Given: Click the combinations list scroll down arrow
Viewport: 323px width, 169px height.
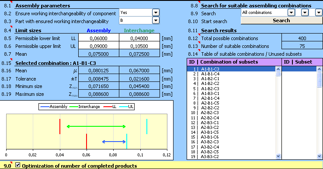Looking at the screenshot, I should [x=278, y=156].
